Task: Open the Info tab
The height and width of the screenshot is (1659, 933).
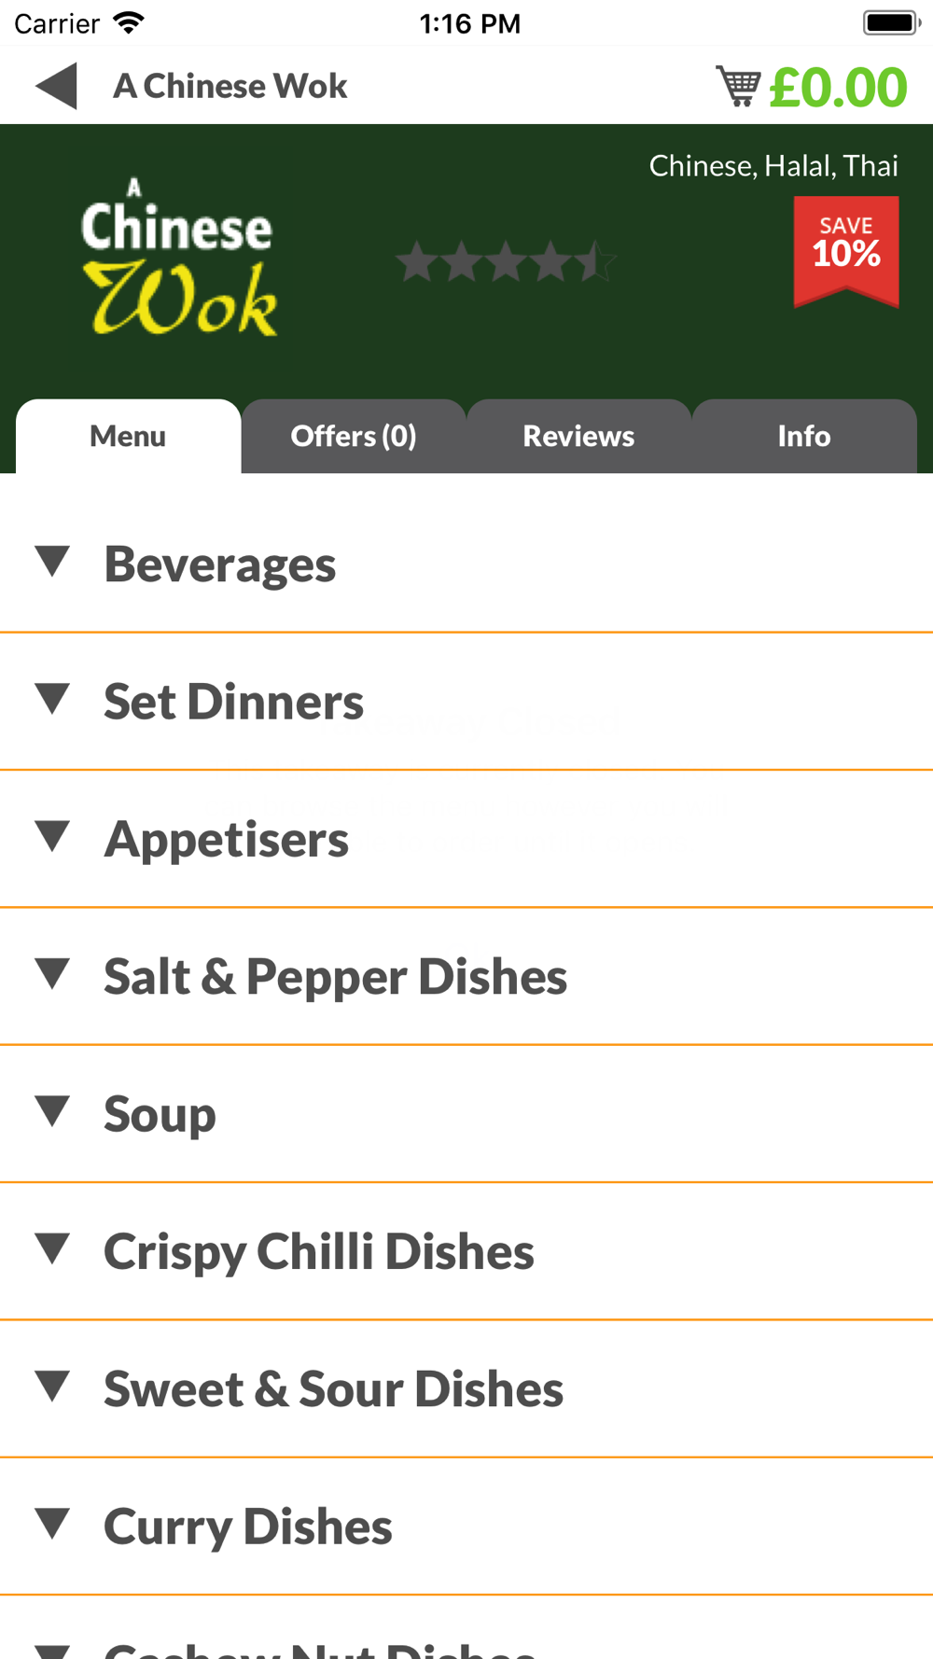Action: coord(804,436)
